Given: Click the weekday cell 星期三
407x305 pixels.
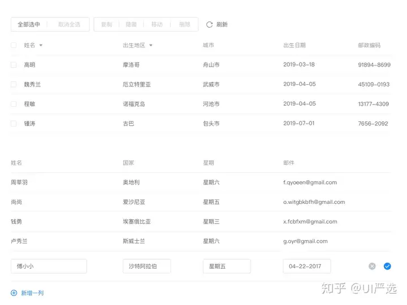Looking at the screenshot, I should point(211,221).
